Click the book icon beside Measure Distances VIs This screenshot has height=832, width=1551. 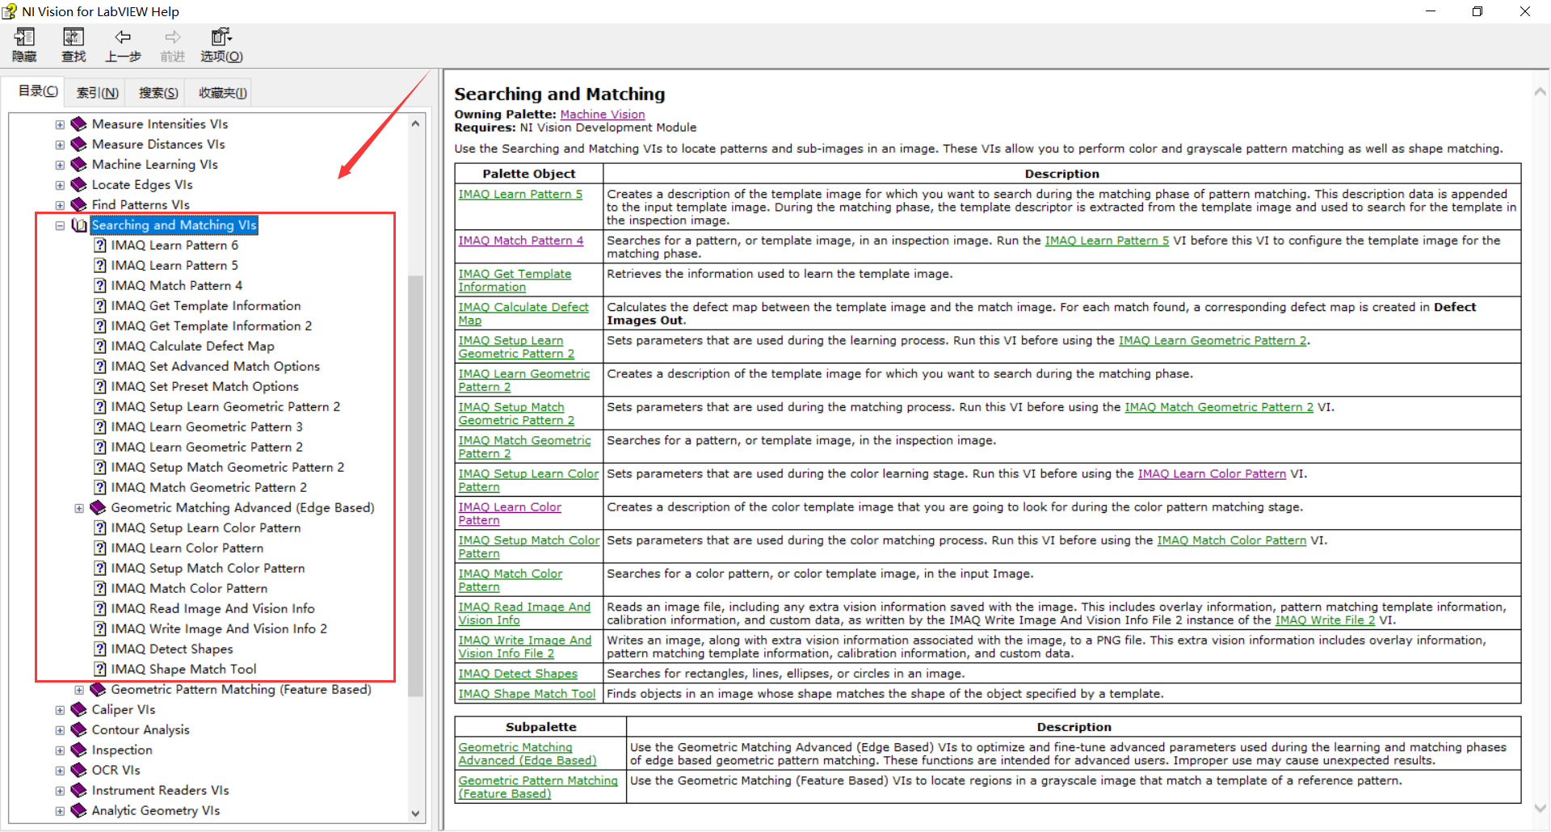[78, 145]
